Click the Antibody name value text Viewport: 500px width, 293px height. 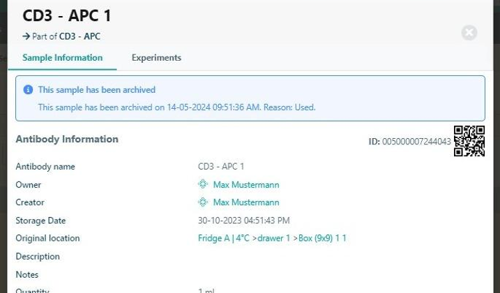221,167
